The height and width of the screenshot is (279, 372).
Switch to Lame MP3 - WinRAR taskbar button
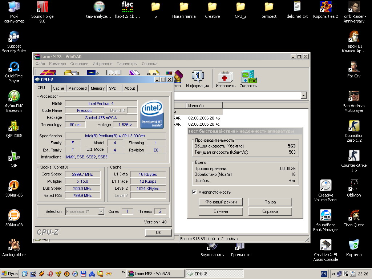[x=155, y=274]
